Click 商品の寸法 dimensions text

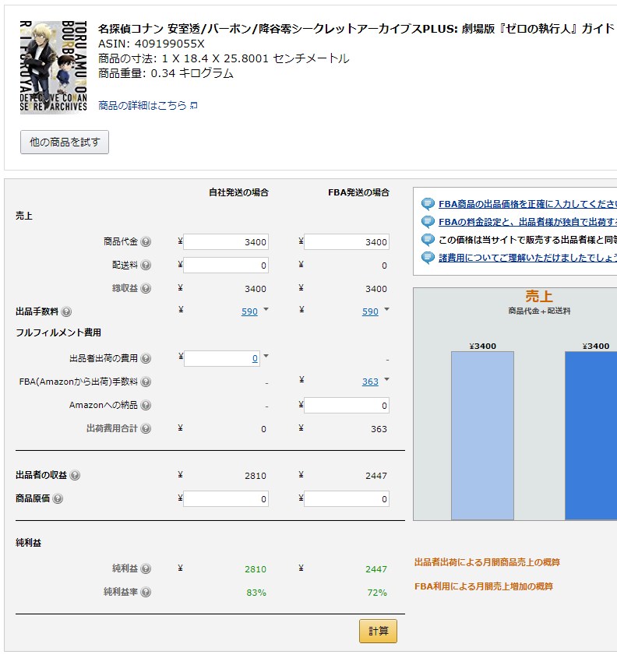coord(224,58)
